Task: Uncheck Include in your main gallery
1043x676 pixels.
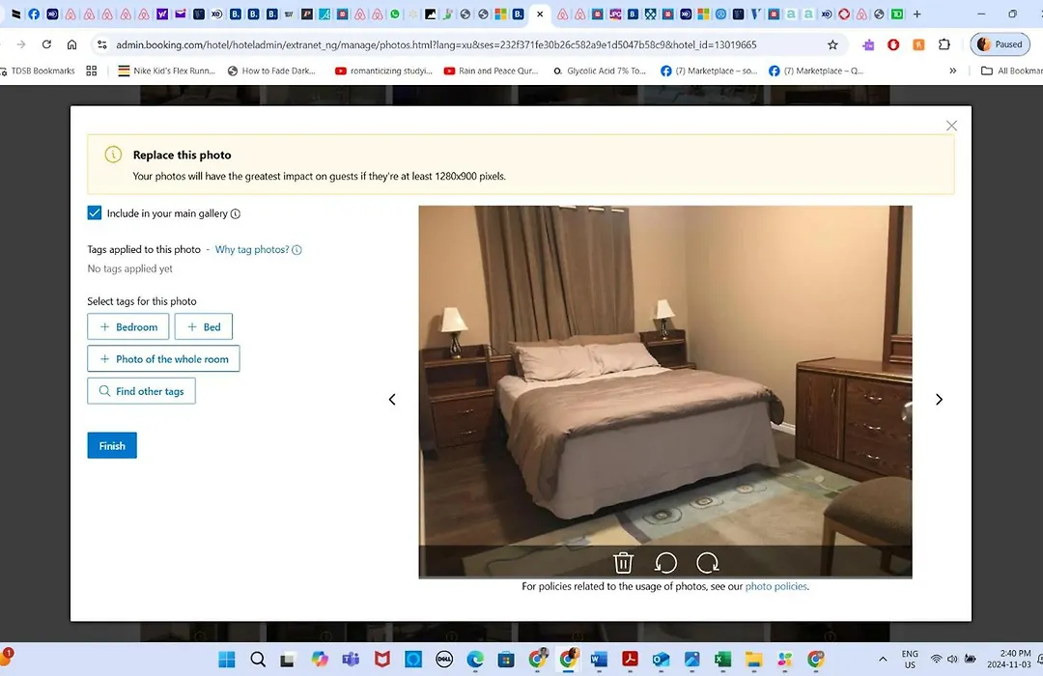Action: click(x=95, y=212)
